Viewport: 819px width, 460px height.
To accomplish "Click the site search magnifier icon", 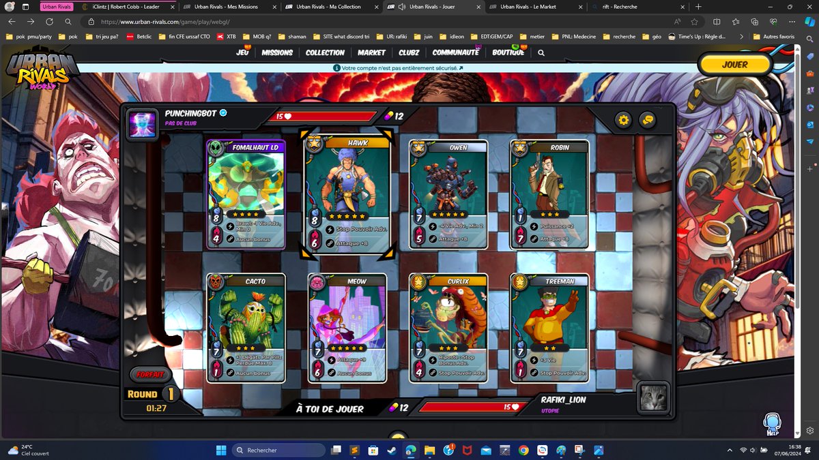I will pos(541,52).
